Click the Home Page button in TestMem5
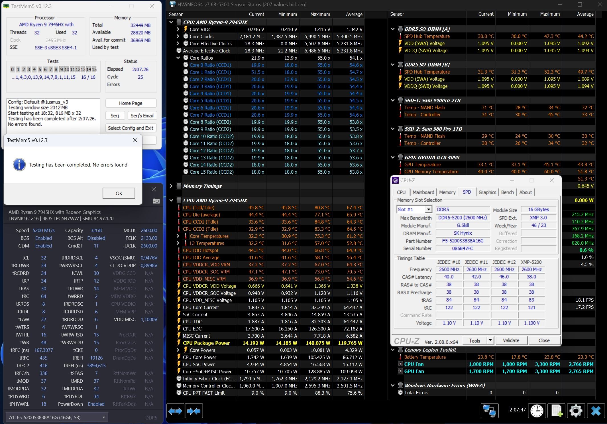Viewport: 607px width, 424px height. coord(131,103)
